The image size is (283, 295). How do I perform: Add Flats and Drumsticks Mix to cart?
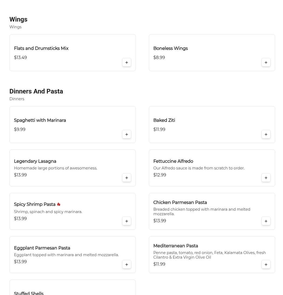tap(127, 63)
